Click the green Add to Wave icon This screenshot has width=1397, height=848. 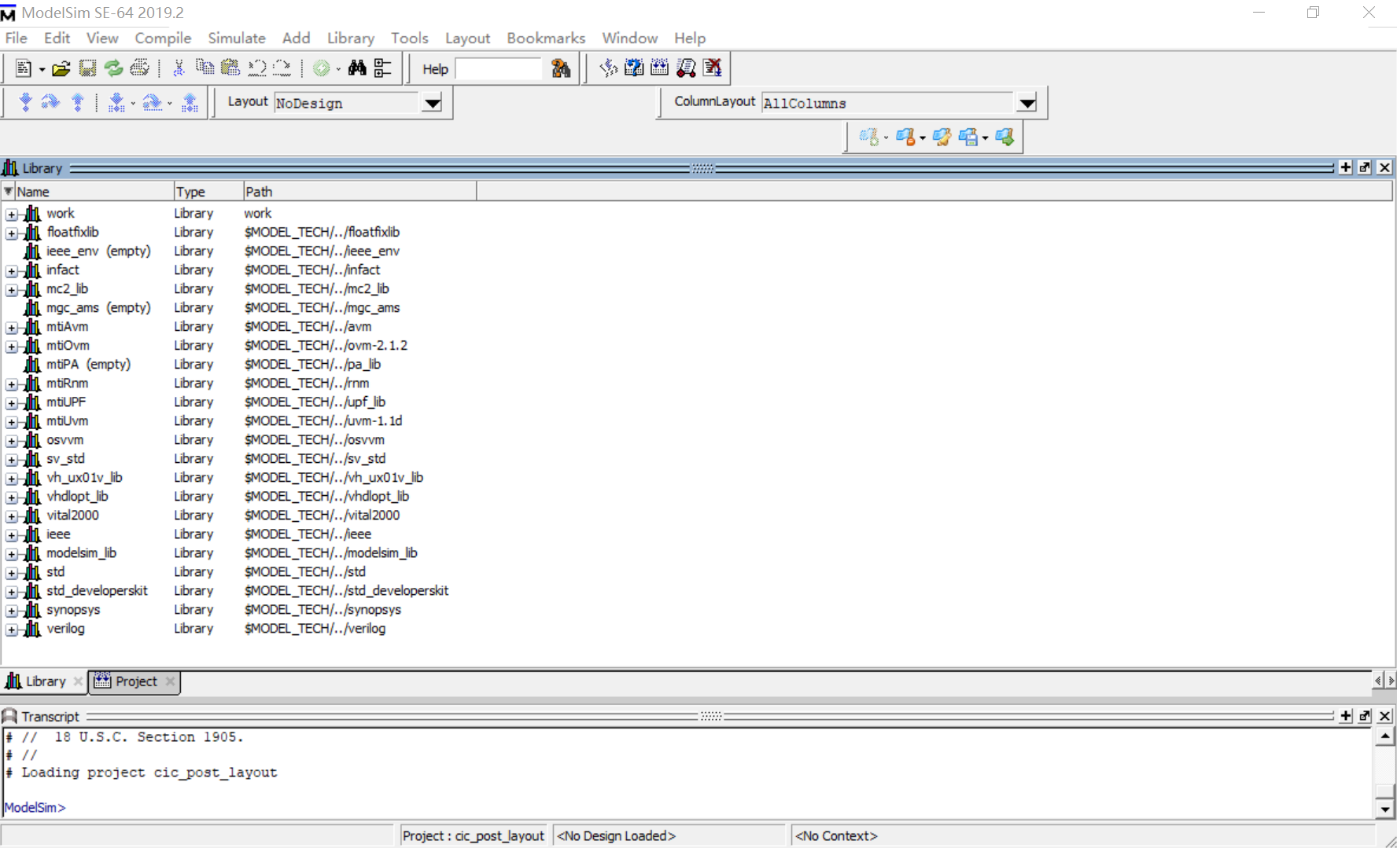click(x=321, y=68)
